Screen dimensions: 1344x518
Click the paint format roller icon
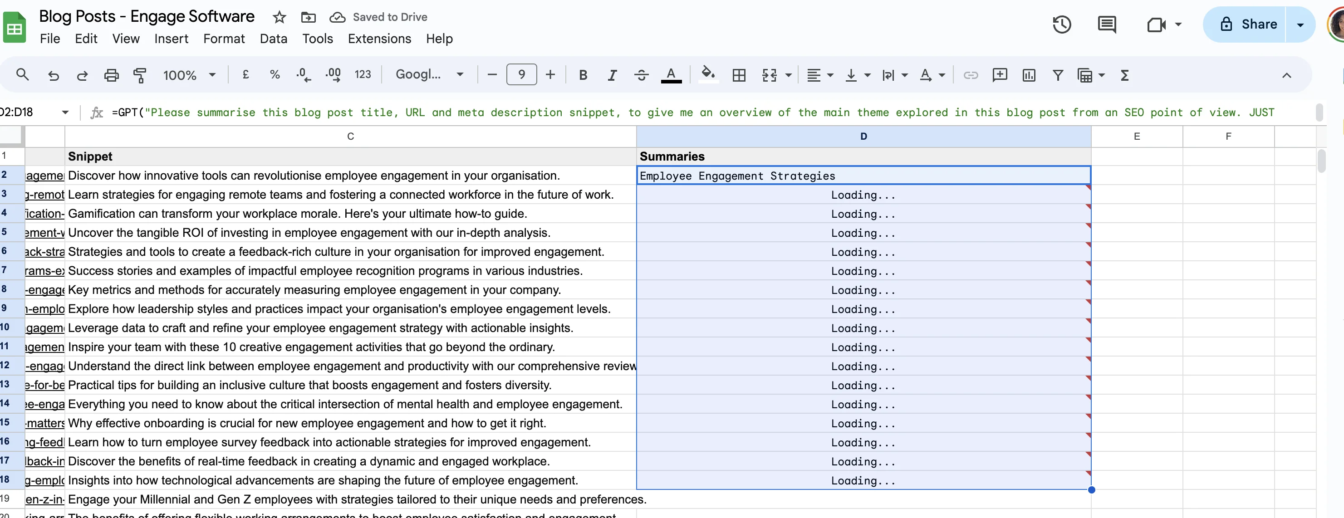140,75
